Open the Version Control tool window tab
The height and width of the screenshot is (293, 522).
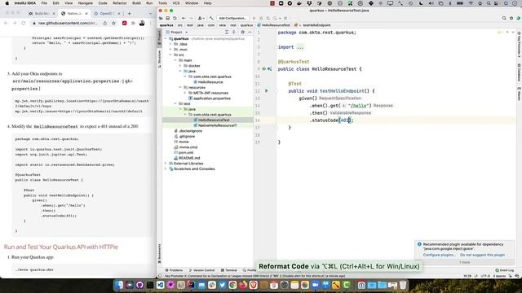coord(201,270)
